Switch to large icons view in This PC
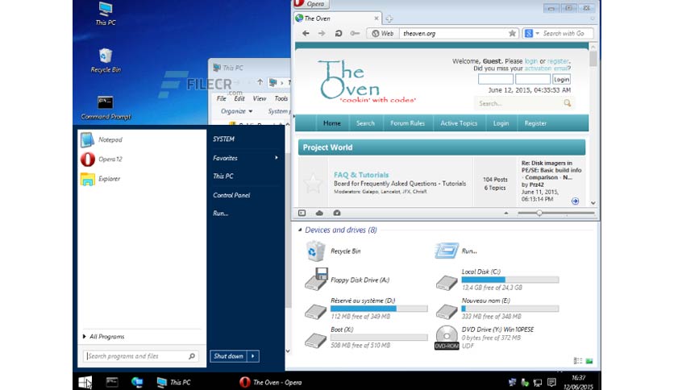674x390 pixels. pos(589,361)
